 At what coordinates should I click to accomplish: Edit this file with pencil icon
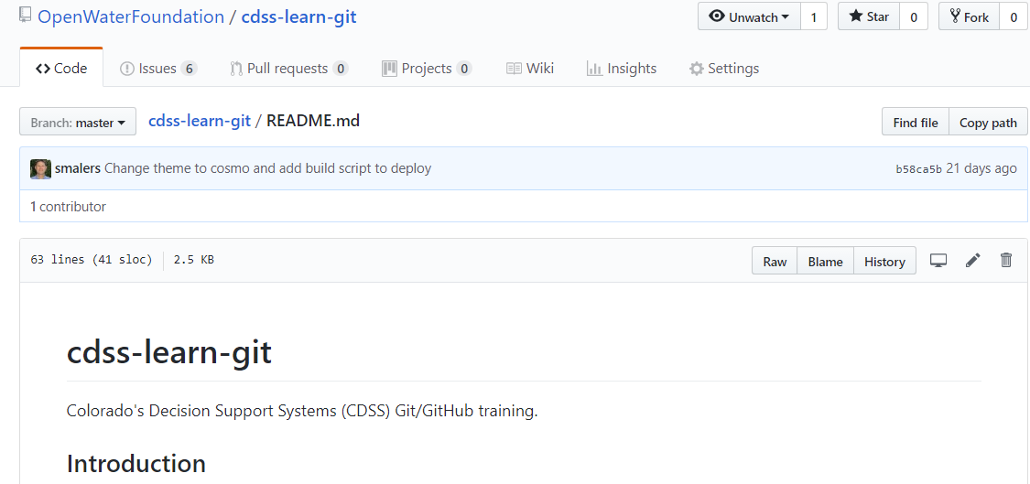tap(973, 261)
